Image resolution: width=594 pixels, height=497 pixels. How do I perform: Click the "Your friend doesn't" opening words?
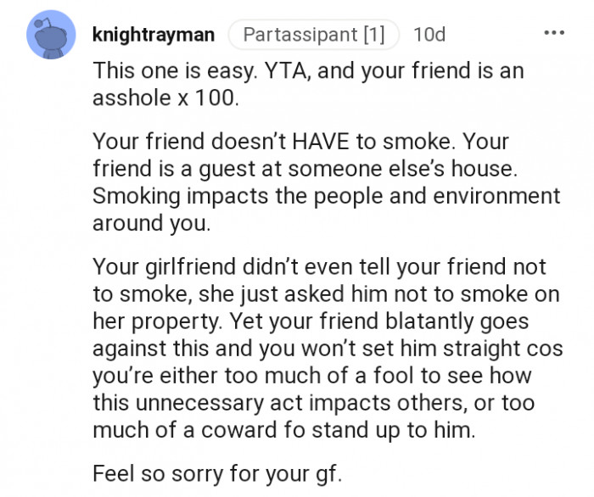click(168, 142)
